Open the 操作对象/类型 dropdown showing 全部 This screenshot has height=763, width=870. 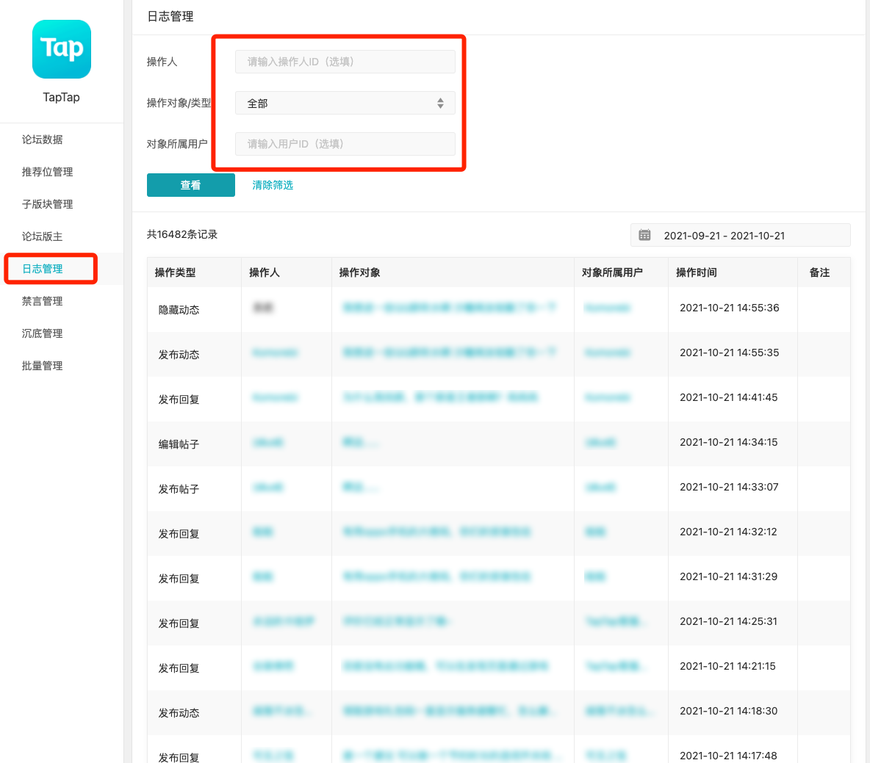(x=345, y=104)
